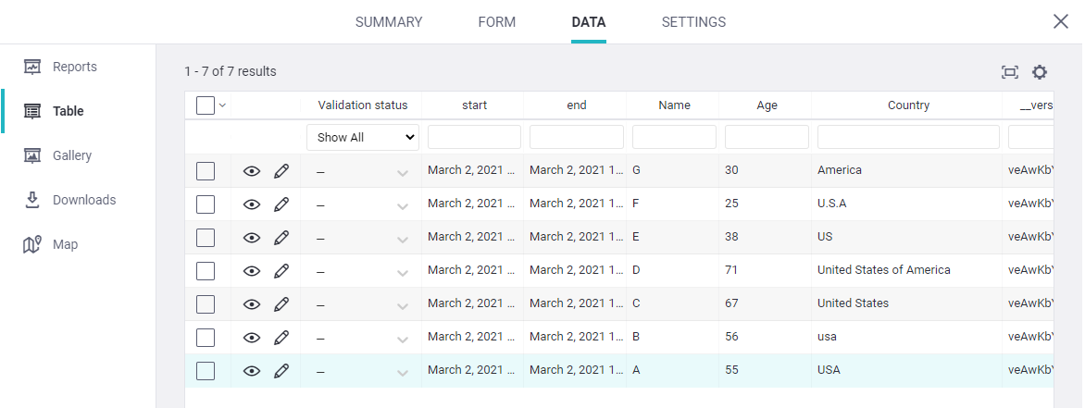Image resolution: width=1085 pixels, height=408 pixels.
Task: Expand validation status dropdown for Name E
Action: click(x=403, y=239)
